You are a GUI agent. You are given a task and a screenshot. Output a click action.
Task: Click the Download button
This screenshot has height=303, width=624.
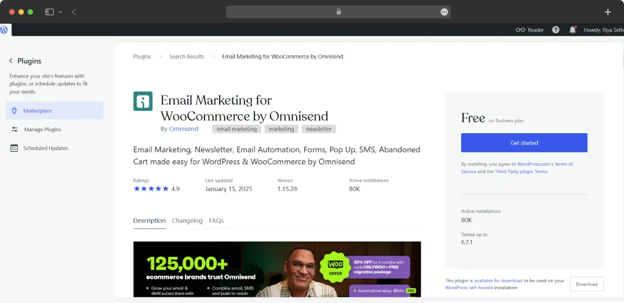pos(586,284)
